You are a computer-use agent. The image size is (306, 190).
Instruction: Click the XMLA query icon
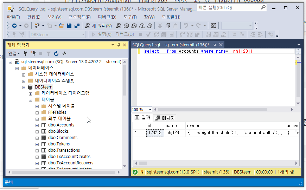click(x=142, y=26)
